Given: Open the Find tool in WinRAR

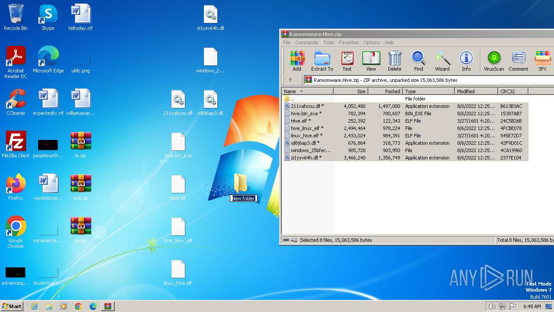Looking at the screenshot, I should 419,61.
